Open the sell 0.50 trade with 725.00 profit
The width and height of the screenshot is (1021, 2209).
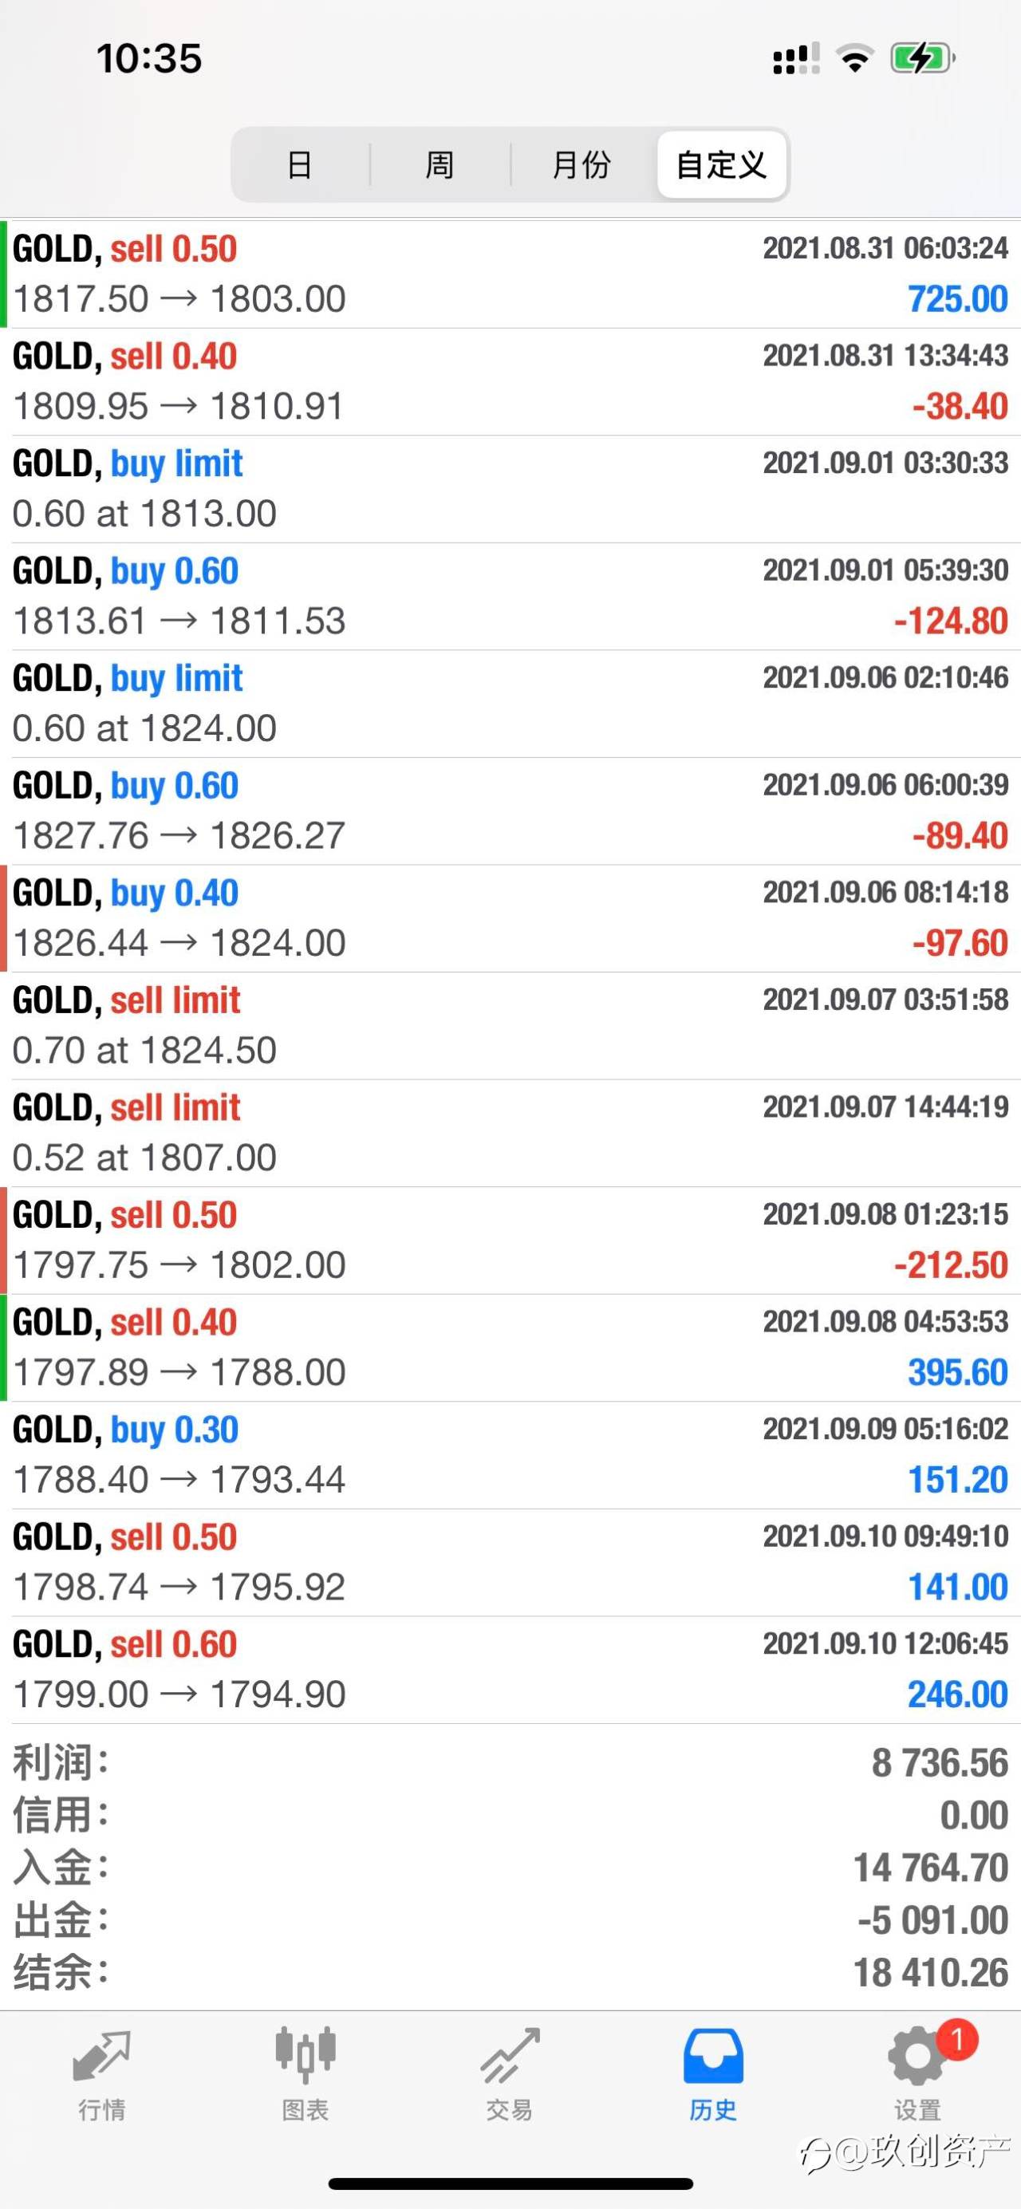click(510, 274)
